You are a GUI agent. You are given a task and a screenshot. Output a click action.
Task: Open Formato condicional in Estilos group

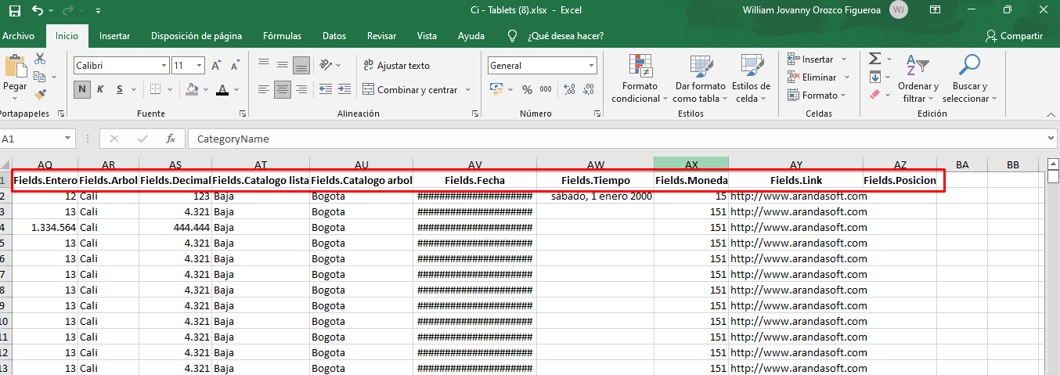point(640,80)
